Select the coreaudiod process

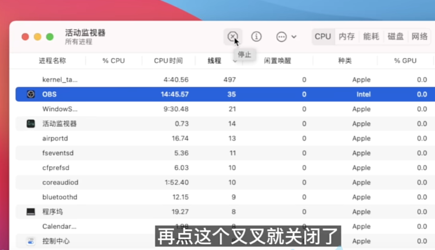point(60,183)
